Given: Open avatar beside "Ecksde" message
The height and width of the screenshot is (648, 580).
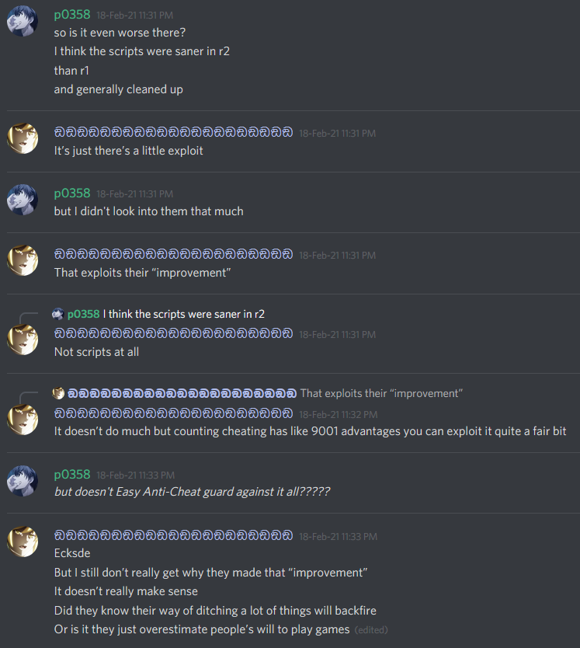Looking at the screenshot, I should (23, 542).
